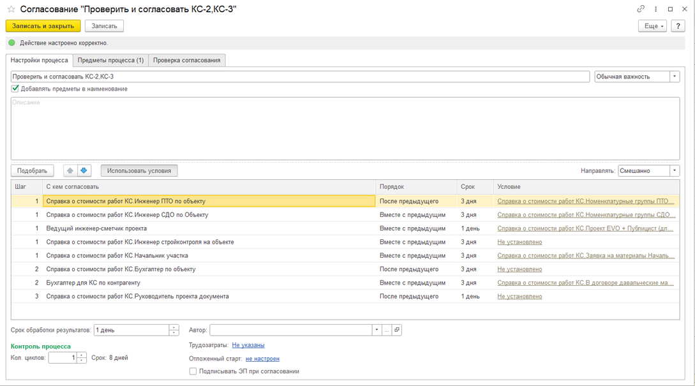Click the 'Кол. циклов' spinner control
The image size is (695, 386).
[82, 358]
